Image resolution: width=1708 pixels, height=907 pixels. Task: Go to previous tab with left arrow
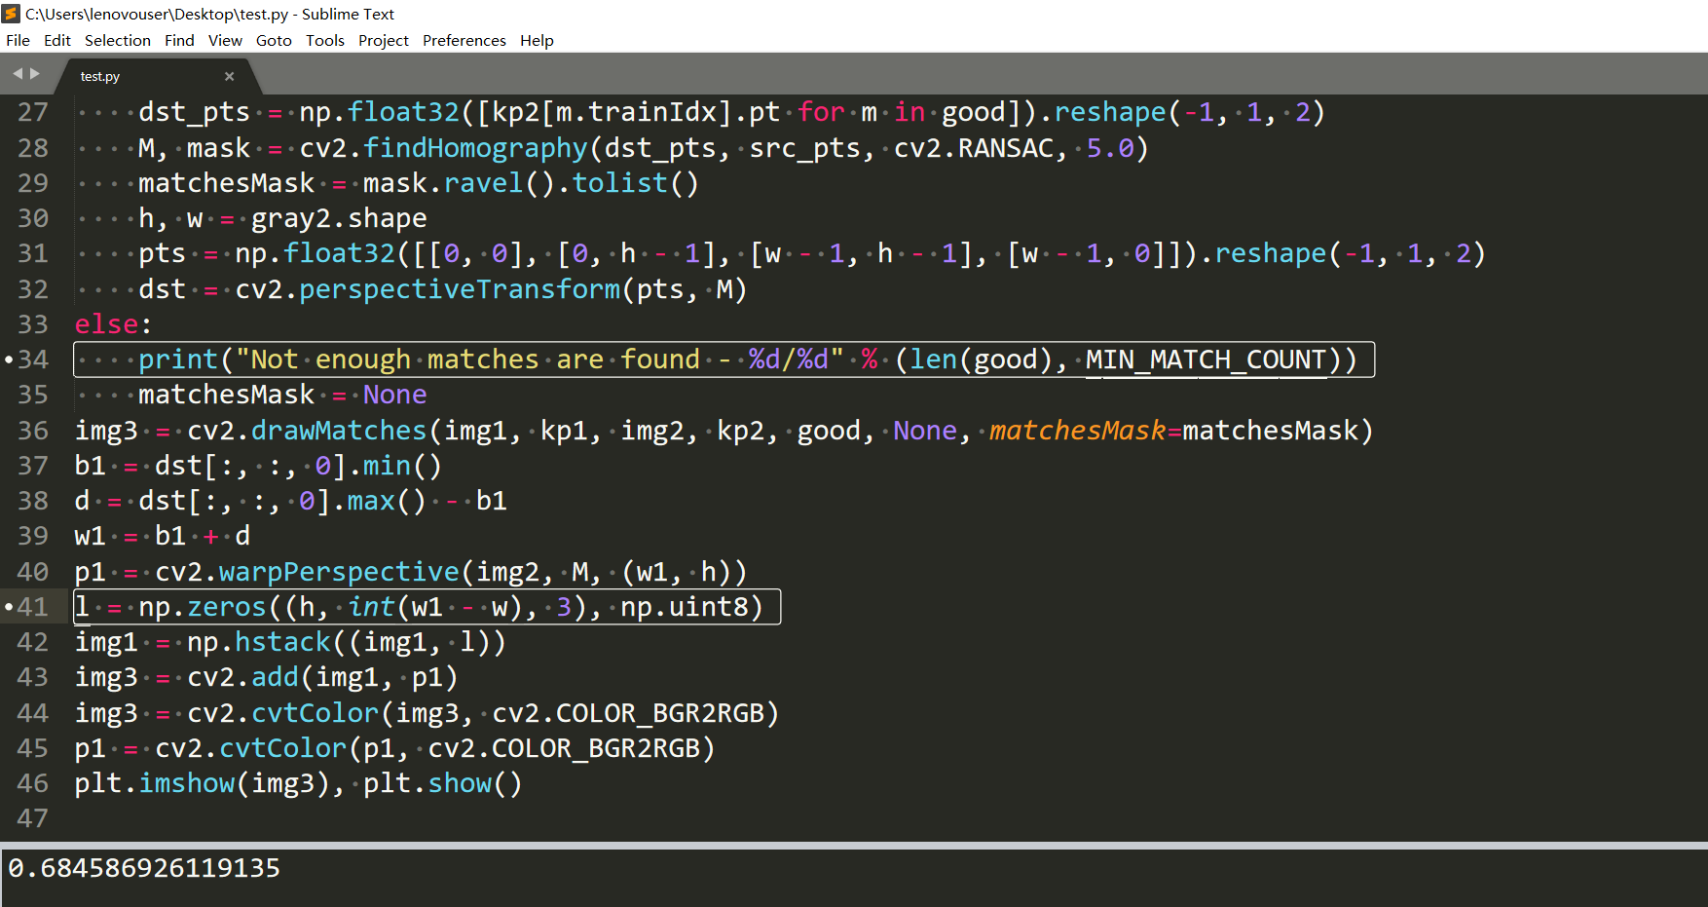[x=18, y=74]
